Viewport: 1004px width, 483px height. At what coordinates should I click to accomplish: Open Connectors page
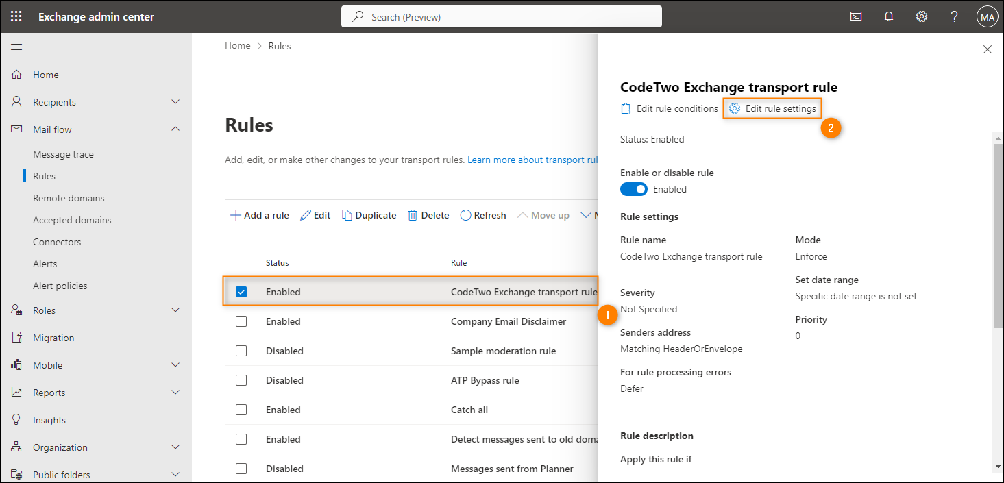[x=57, y=242]
